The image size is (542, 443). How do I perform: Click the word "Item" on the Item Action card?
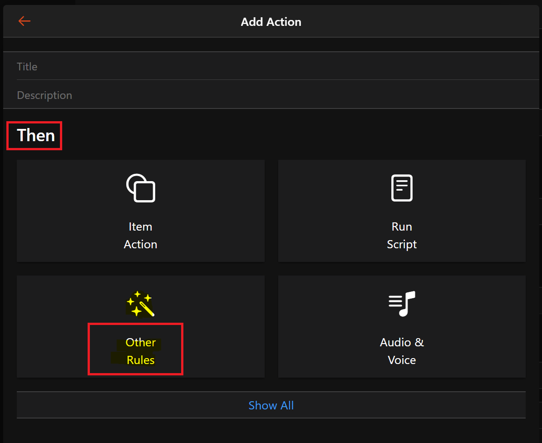pyautogui.click(x=141, y=227)
